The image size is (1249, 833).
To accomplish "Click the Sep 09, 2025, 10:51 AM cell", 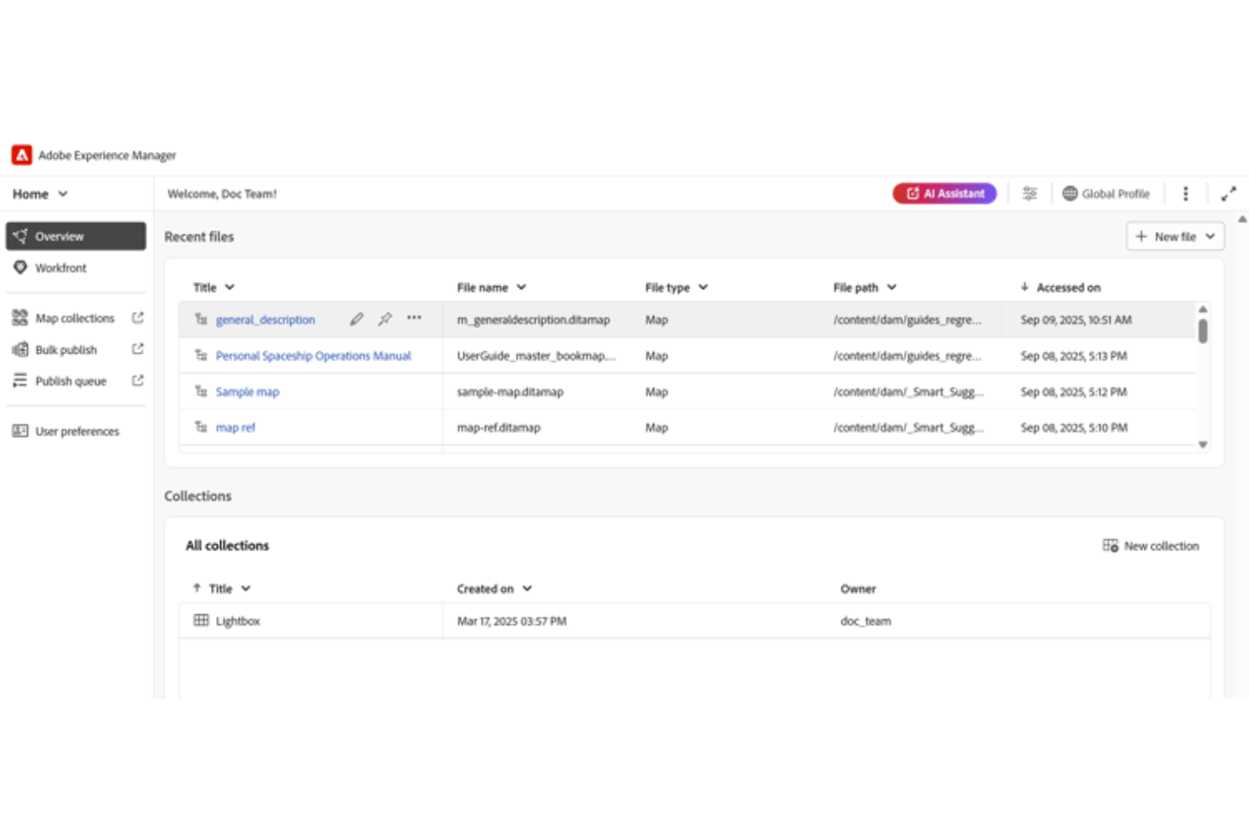I will [1076, 320].
